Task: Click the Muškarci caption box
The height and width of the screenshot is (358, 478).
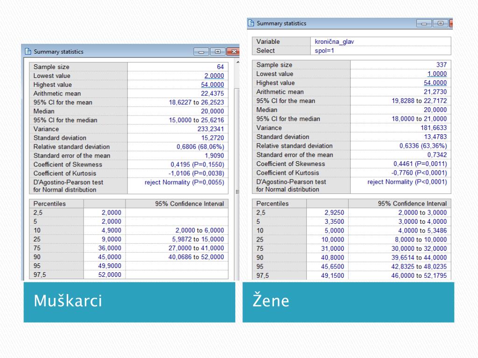Action: [129, 302]
